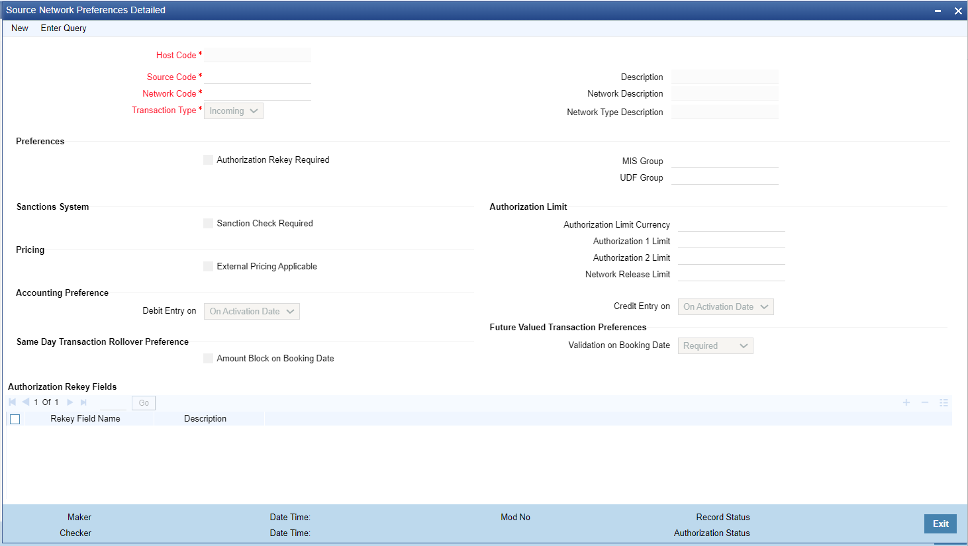Focus the Host Code field
Viewport: 968px width, 546px height.
tap(258, 55)
